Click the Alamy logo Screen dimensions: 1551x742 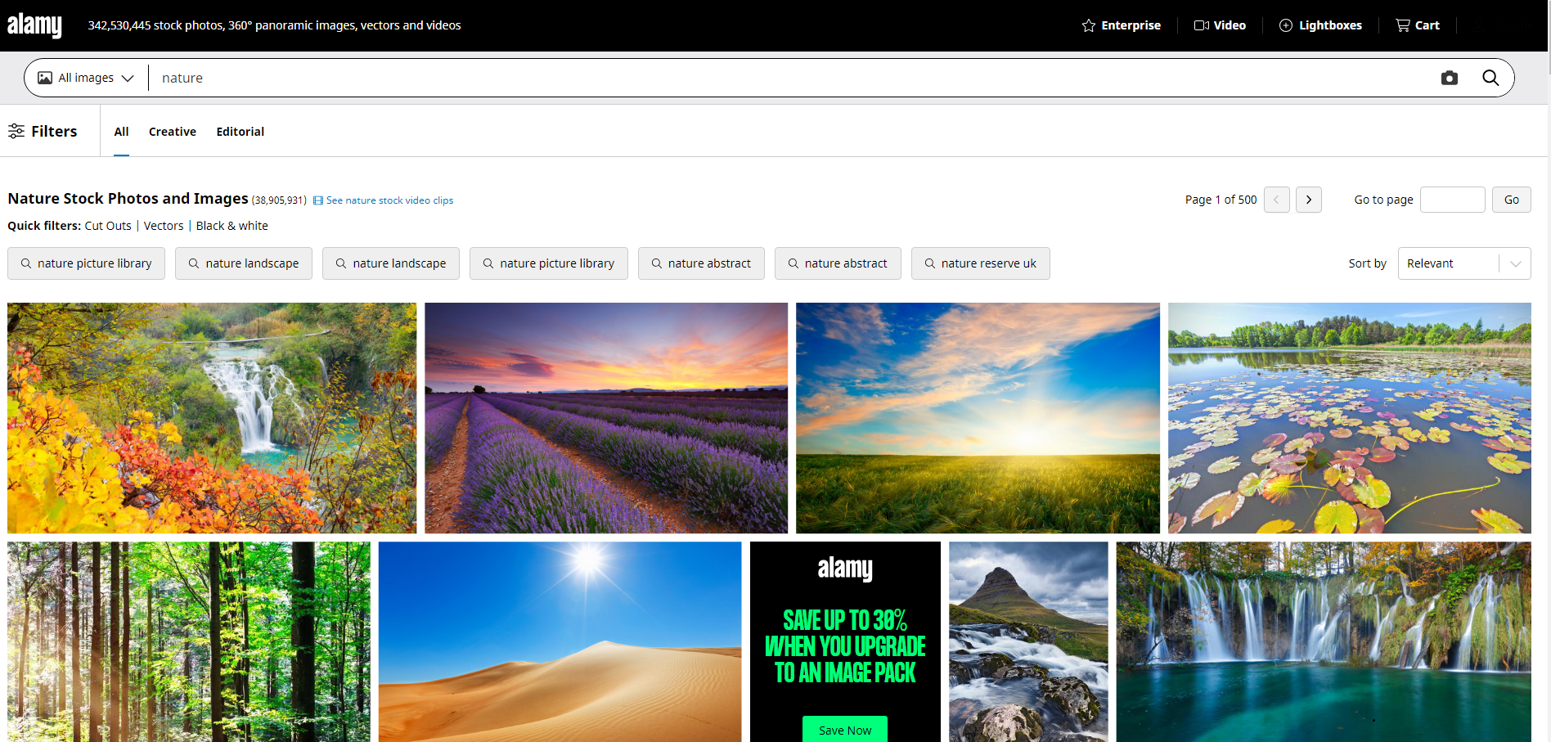coord(34,25)
